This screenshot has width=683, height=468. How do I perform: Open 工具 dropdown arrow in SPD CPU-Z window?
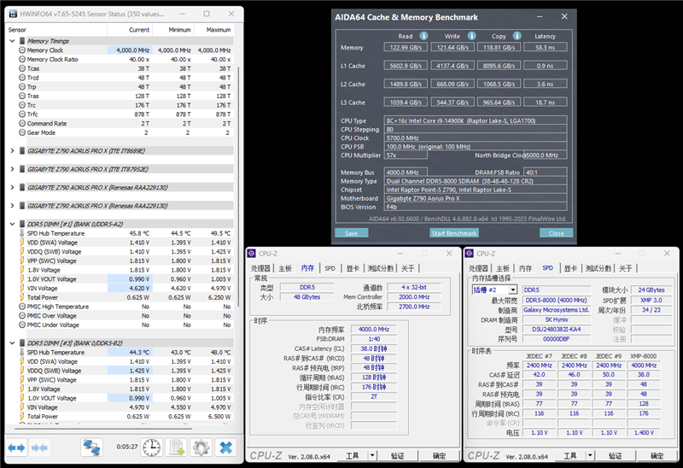(x=590, y=456)
